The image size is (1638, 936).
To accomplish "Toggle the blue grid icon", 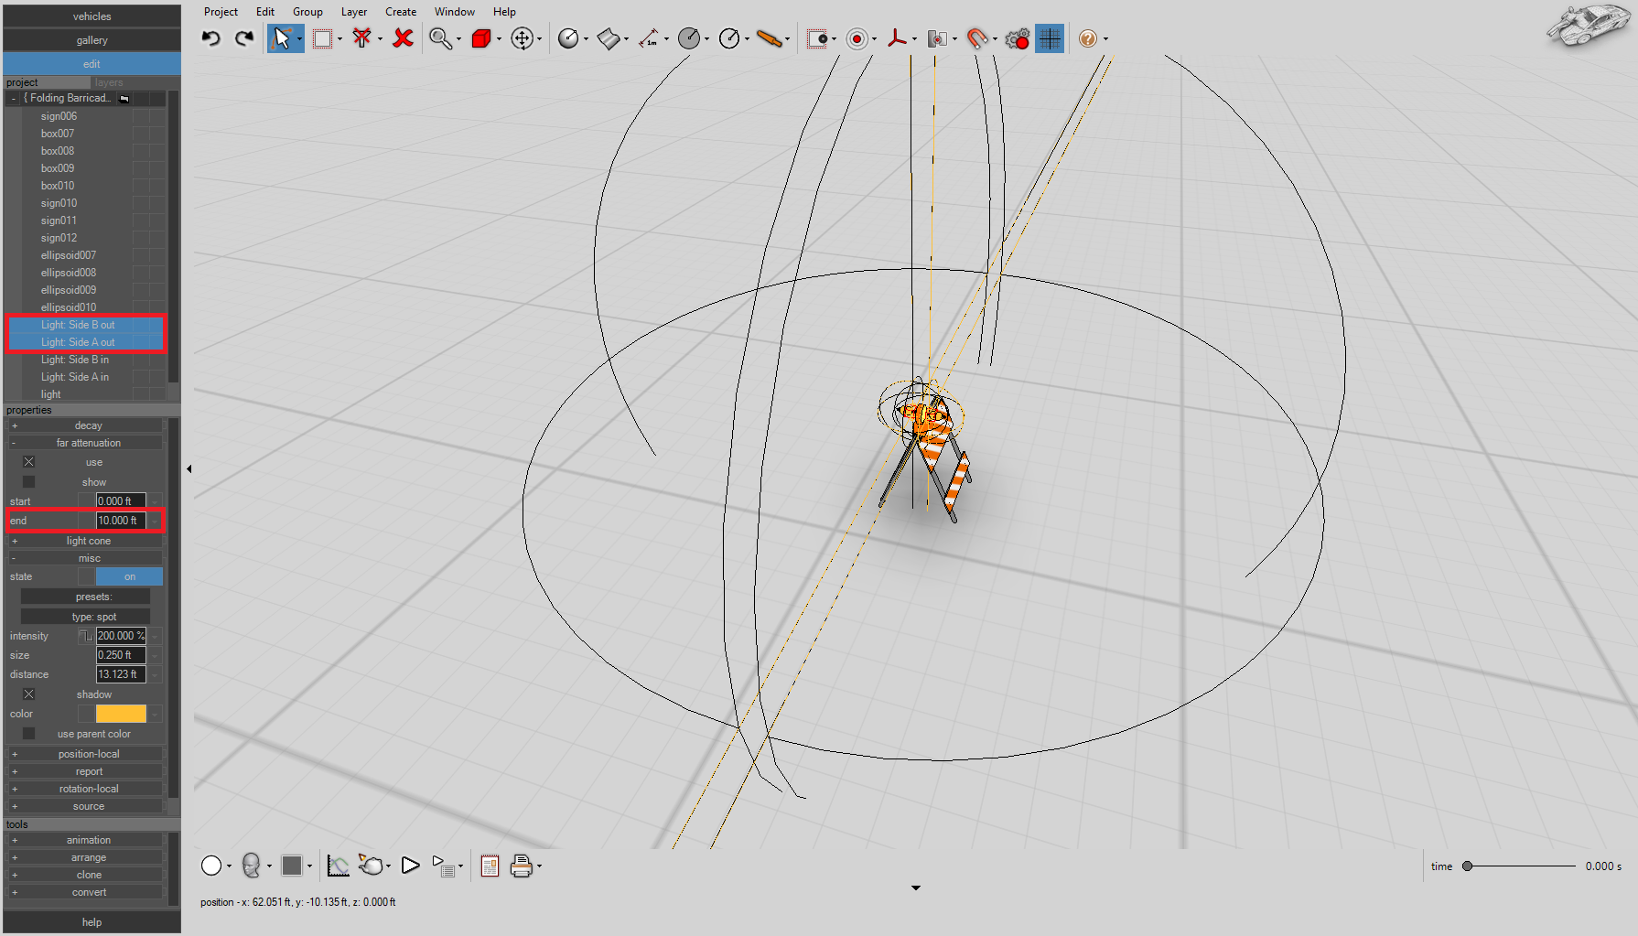I will pyautogui.click(x=1050, y=38).
